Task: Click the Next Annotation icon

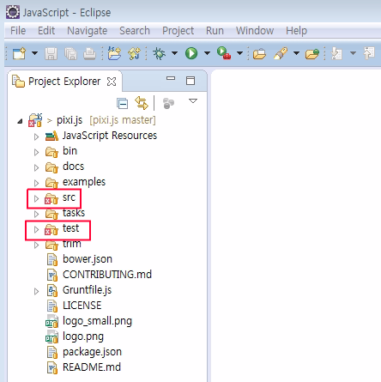Action: coord(336,53)
